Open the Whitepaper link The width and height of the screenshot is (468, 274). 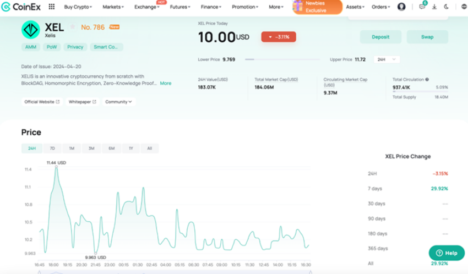tap(83, 102)
